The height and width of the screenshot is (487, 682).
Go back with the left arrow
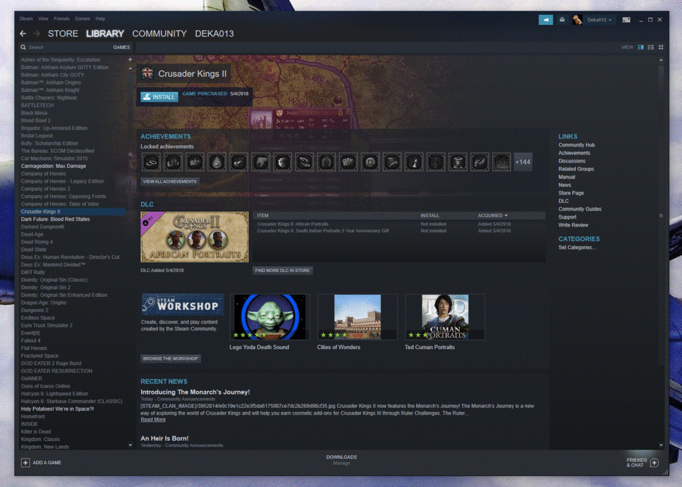point(23,34)
